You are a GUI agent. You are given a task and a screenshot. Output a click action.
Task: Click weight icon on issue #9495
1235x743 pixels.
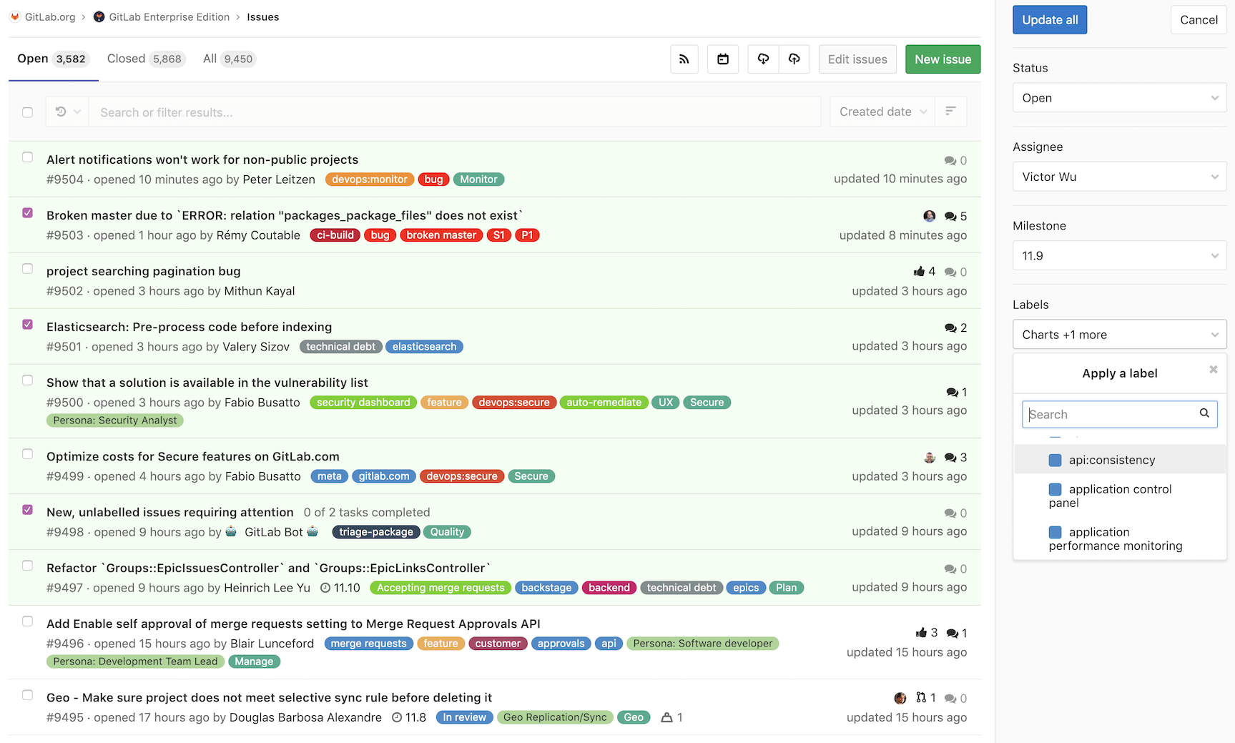pyautogui.click(x=666, y=717)
